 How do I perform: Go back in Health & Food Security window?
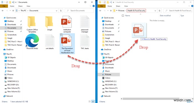[x=100, y=11]
